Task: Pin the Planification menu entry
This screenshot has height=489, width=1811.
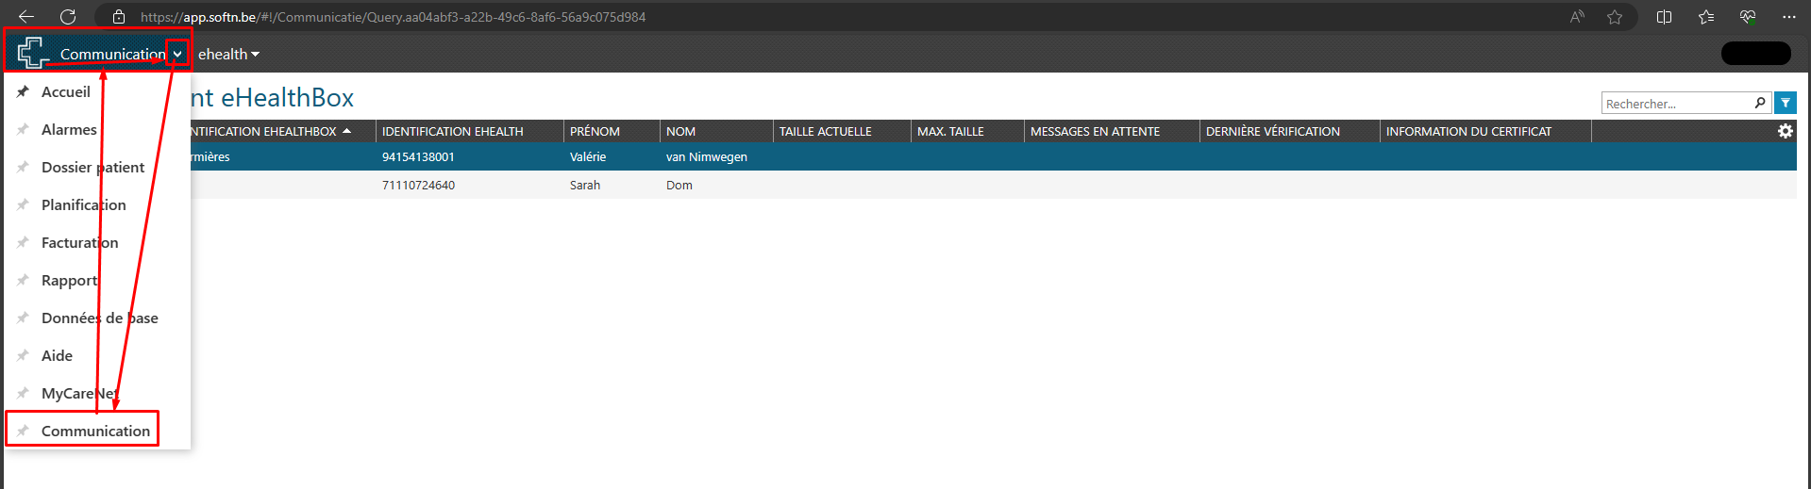Action: pos(23,204)
